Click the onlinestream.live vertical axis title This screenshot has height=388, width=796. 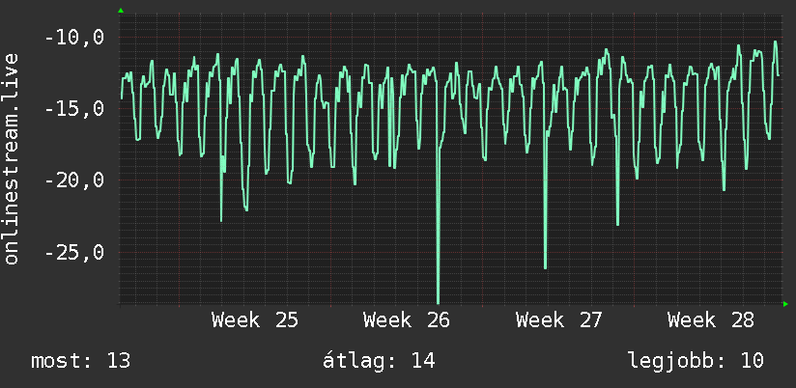click(11, 158)
